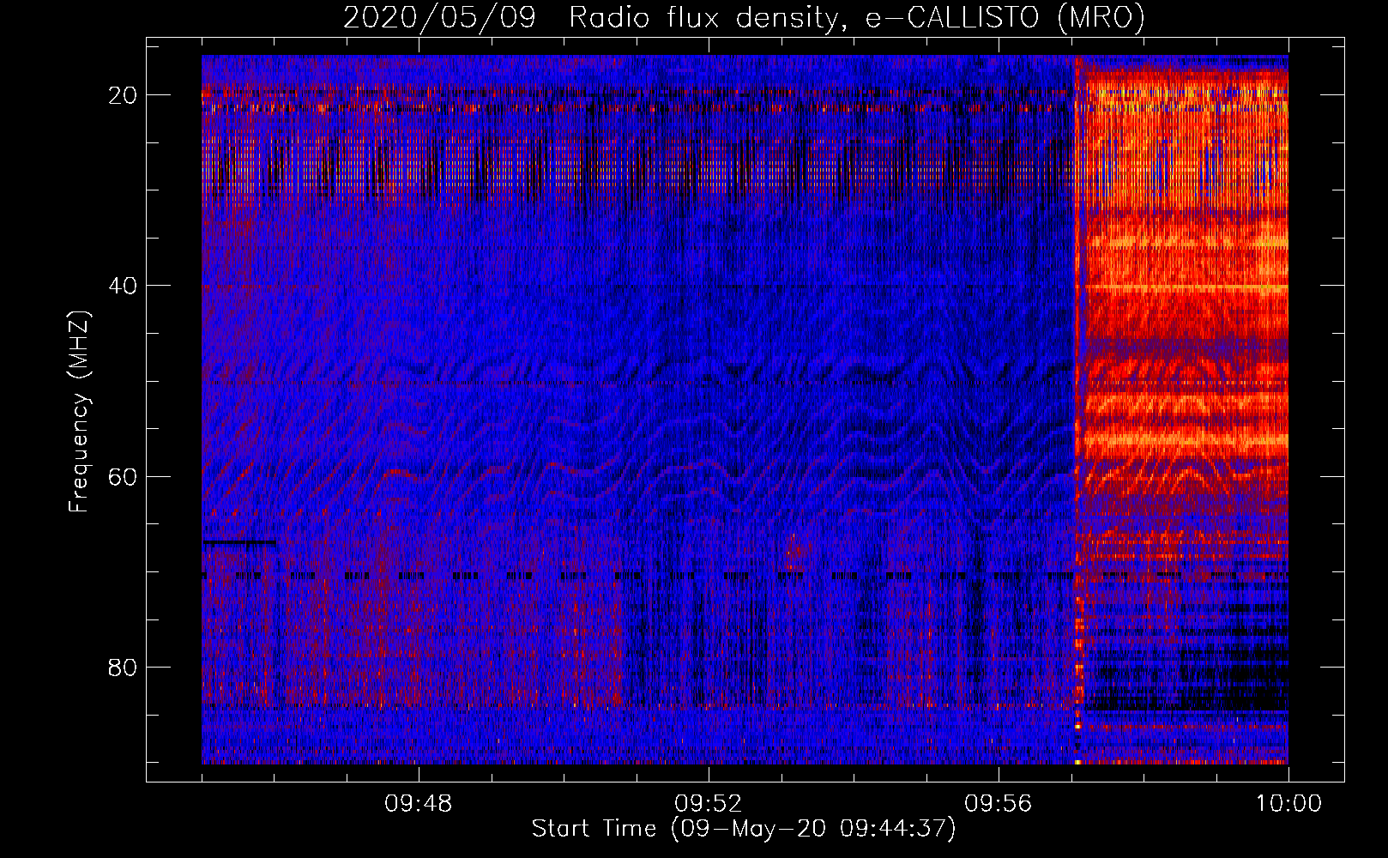The height and width of the screenshot is (858, 1388).
Task: Click the 60 MHz tick label
Action: 123,477
